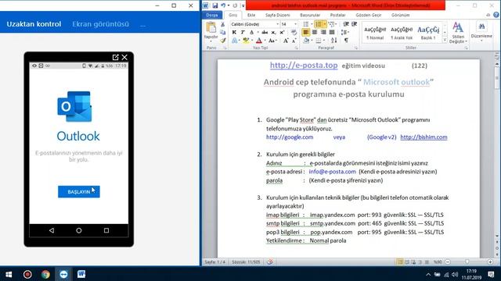The image size is (501, 281).
Task: Open the http://google.com link in the document
Action: click(290, 137)
